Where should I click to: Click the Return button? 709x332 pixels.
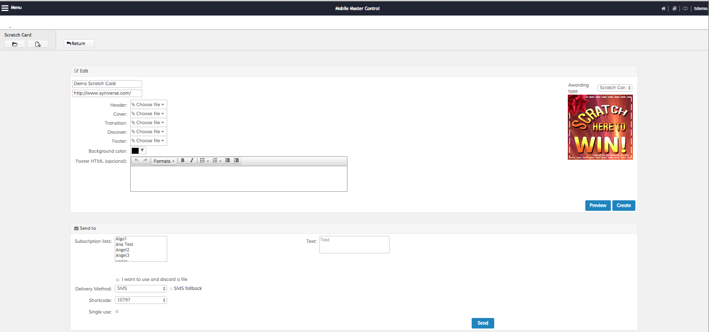pos(79,44)
